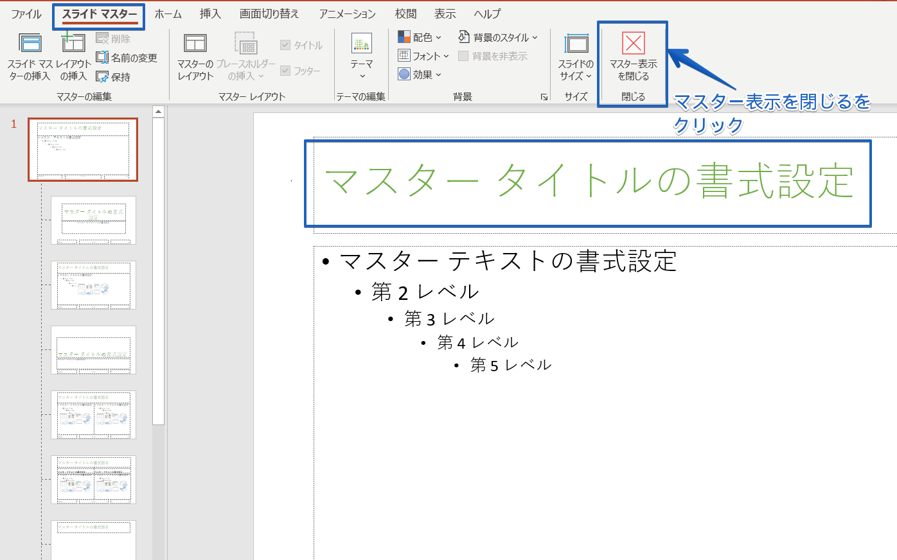Toggle the 背景を非表示 checkbox

[463, 56]
